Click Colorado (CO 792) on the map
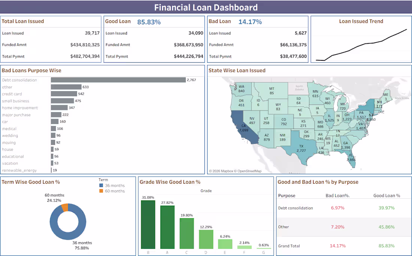 (284, 121)
